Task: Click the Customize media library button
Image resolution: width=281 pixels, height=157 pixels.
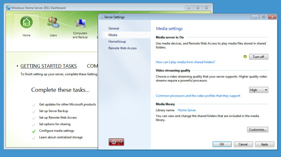Action: [258, 130]
